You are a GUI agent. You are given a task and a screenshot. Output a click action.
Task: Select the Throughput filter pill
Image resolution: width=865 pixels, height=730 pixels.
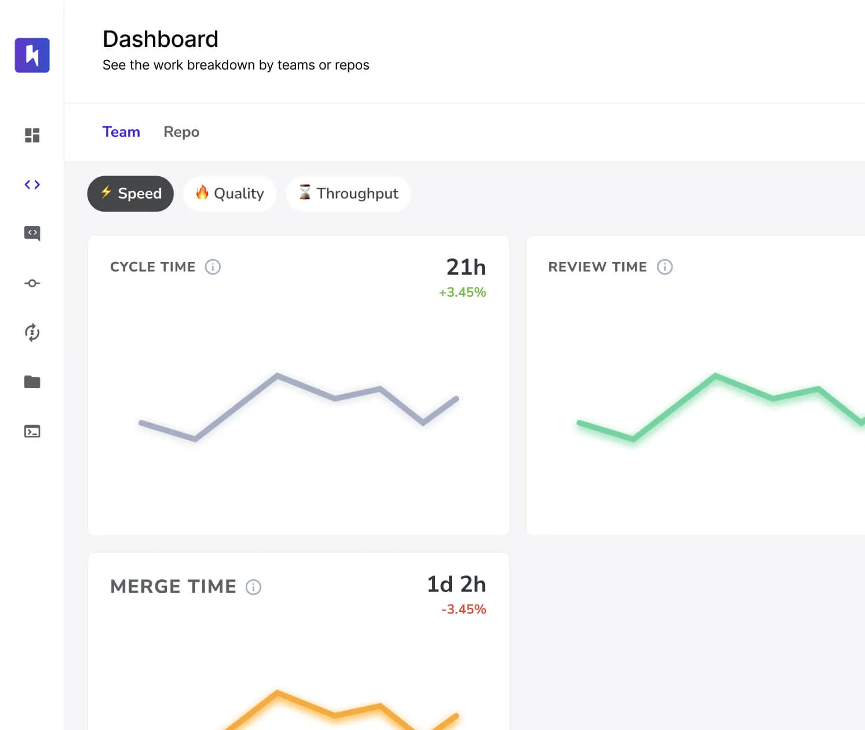pos(348,194)
